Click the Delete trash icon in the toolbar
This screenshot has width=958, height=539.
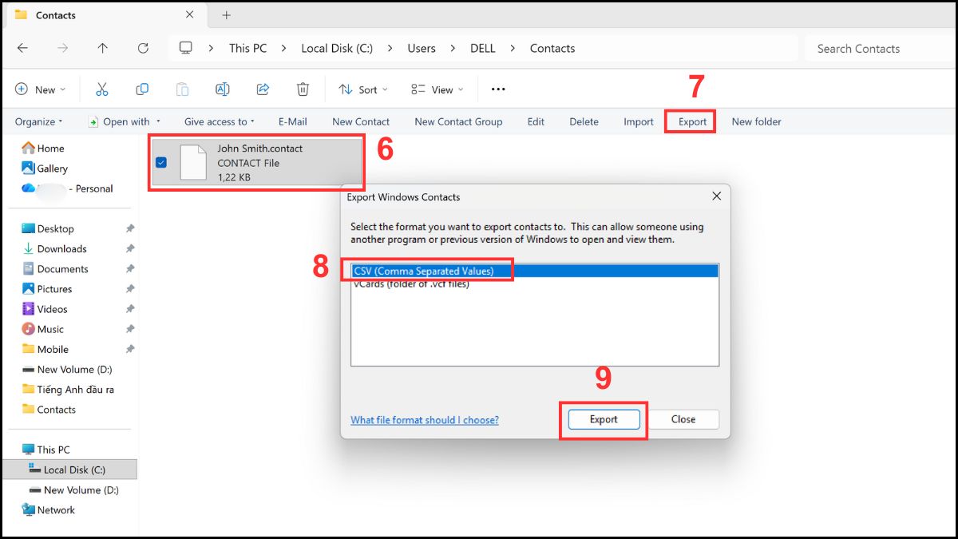point(303,89)
